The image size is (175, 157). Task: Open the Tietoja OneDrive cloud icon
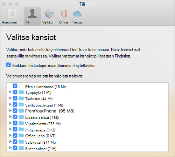point(77,14)
